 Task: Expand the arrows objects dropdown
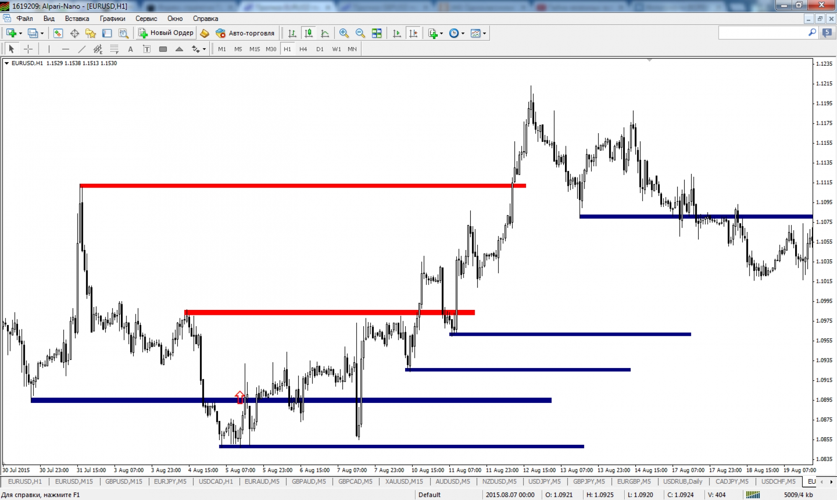pos(204,49)
